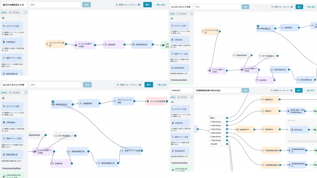Click 一覧に戻る in the FAX仕分け panel
Viewport: 317px width, 178px height.
pyautogui.click(x=311, y=90)
